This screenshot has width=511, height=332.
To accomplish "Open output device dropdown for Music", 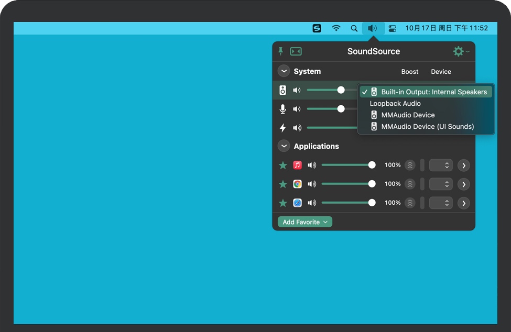I will [440, 165].
